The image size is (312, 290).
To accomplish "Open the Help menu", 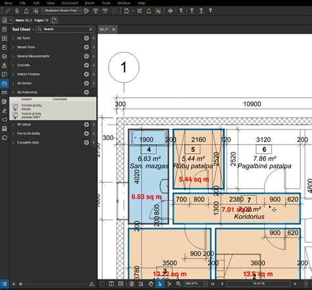I will point(142,3).
